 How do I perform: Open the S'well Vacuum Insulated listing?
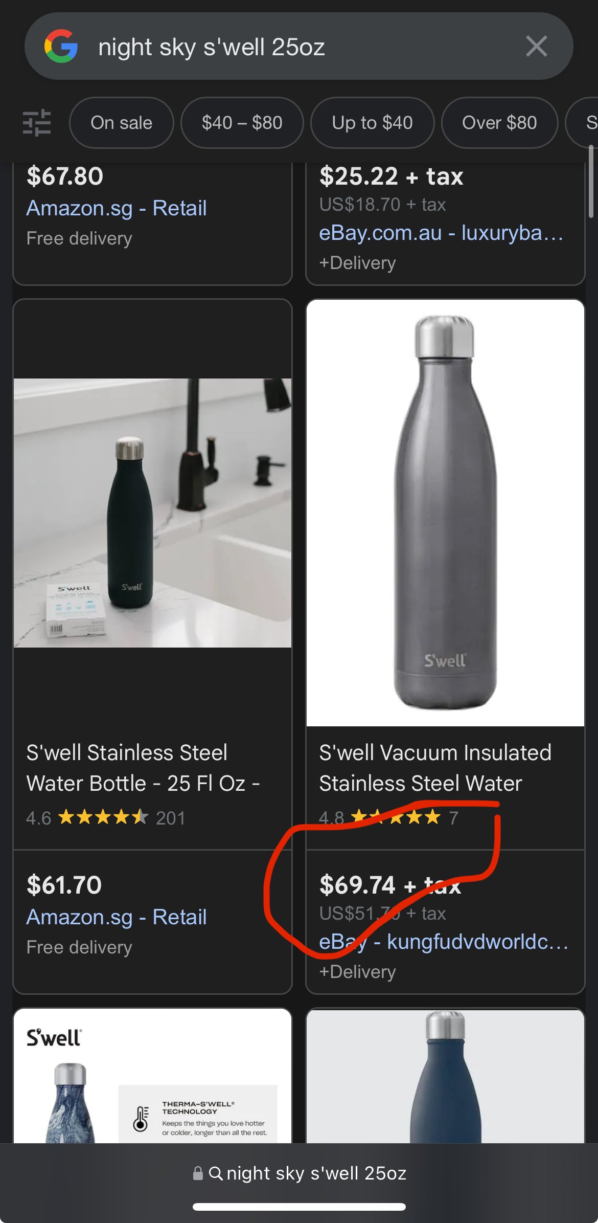(x=435, y=767)
